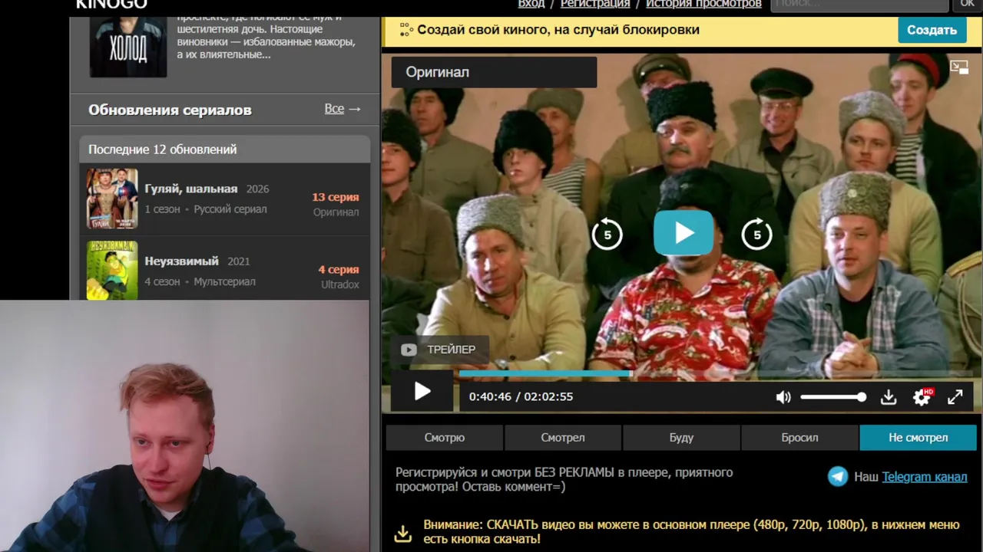Open the Оригинал voice-over dropdown

coord(494,72)
